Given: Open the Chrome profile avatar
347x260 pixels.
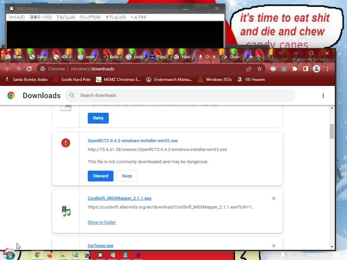Looking at the screenshot, I should pos(317,69).
